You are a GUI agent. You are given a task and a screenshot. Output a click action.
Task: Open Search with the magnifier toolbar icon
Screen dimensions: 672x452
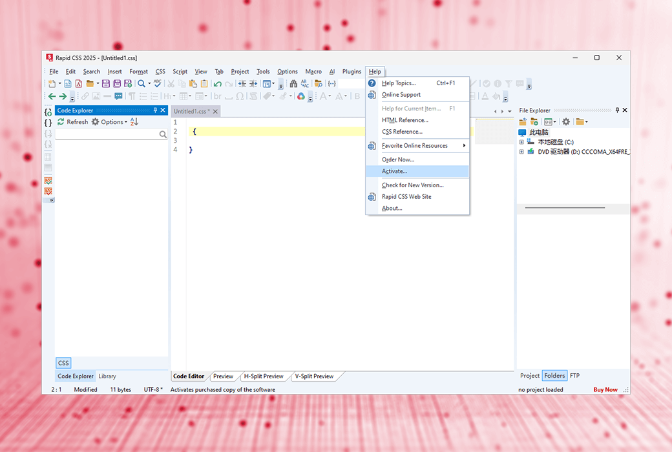[x=141, y=83]
